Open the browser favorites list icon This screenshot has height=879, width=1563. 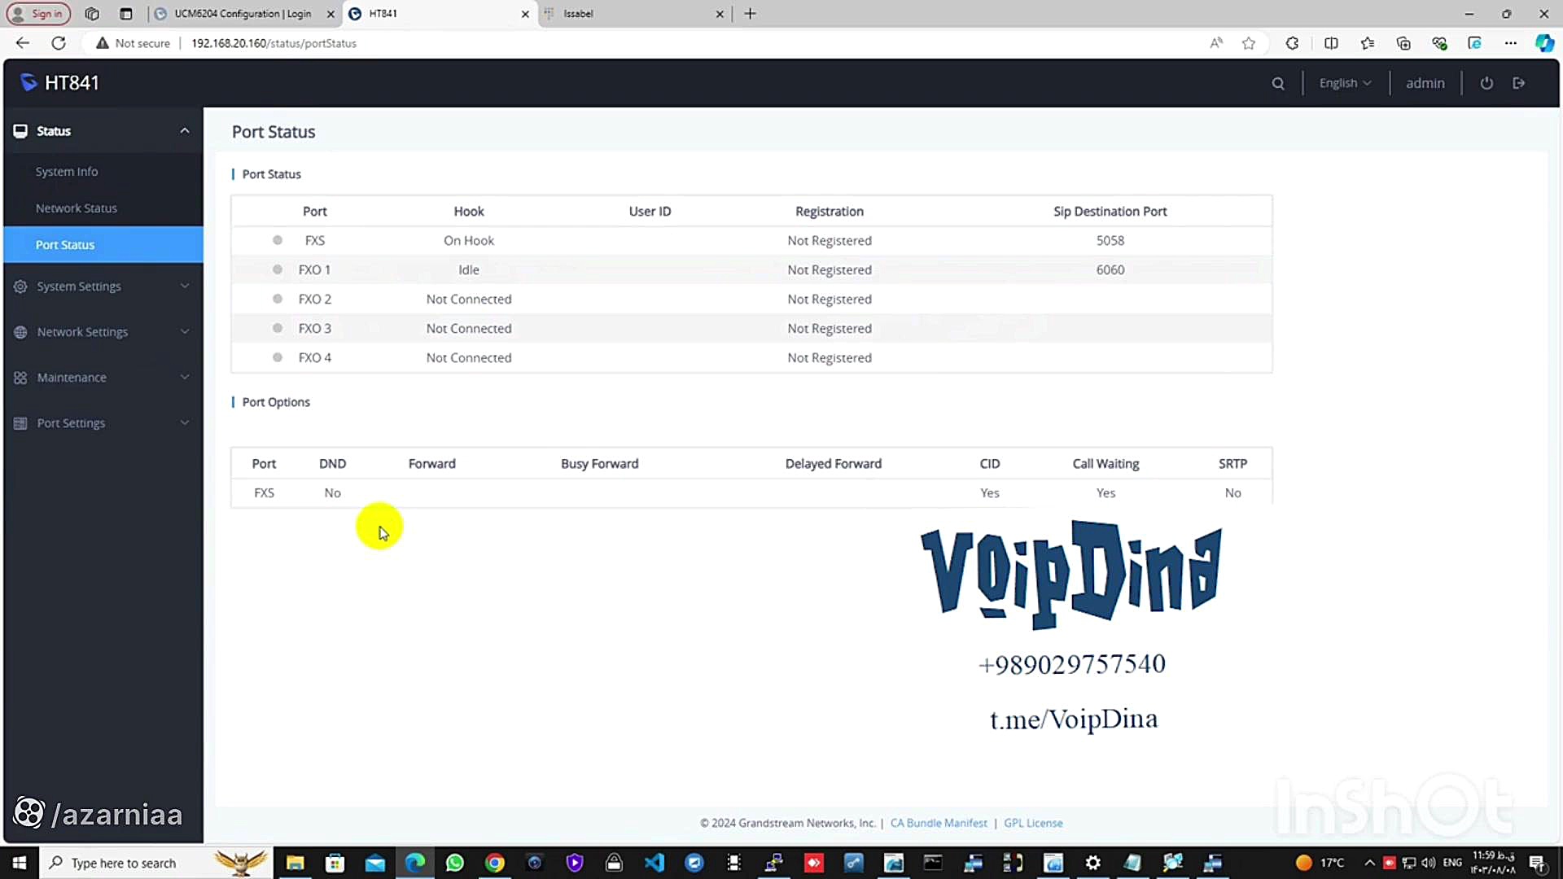coord(1368,43)
